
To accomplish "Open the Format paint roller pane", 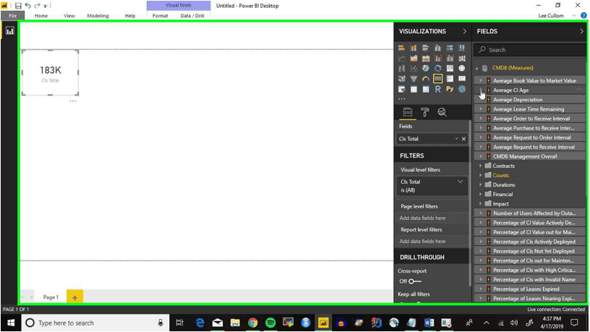I will 425,112.
